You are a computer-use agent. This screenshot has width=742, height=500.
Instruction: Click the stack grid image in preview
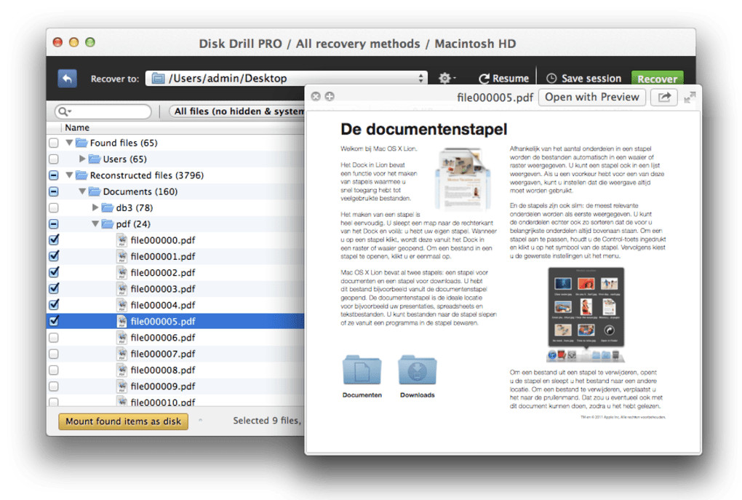(x=586, y=306)
